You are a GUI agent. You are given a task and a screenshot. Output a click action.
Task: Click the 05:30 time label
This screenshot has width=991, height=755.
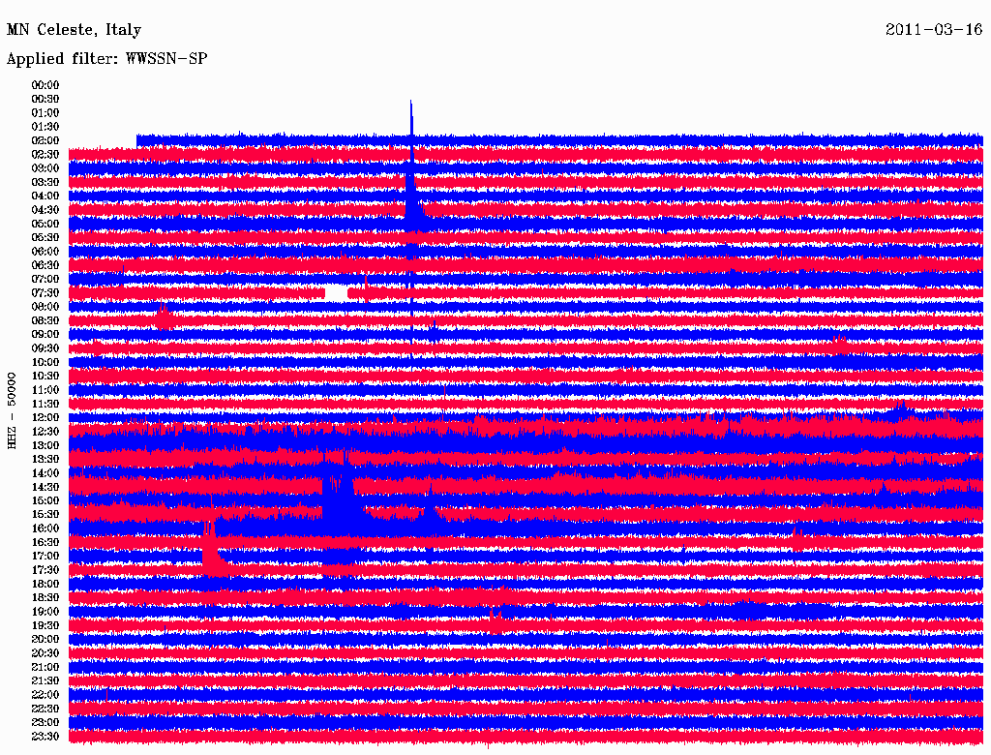(x=45, y=237)
